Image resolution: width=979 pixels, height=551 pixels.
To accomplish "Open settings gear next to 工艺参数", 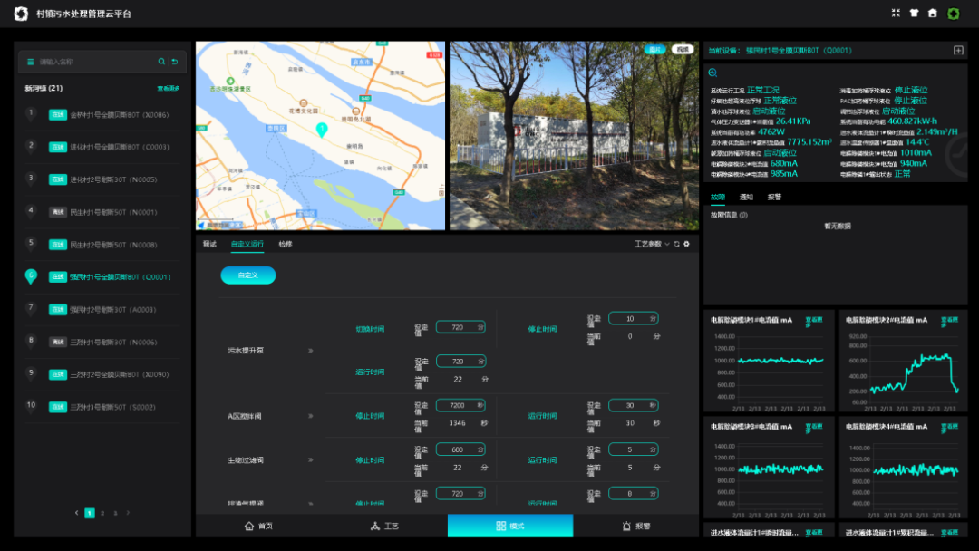I will tap(686, 244).
